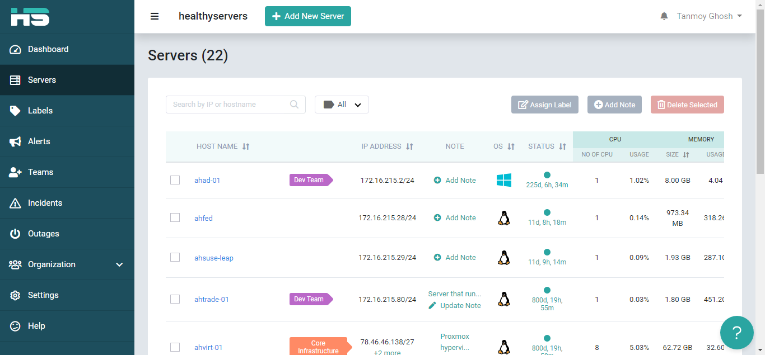Open notifications bell icon
This screenshot has height=355, width=765.
pyautogui.click(x=664, y=16)
